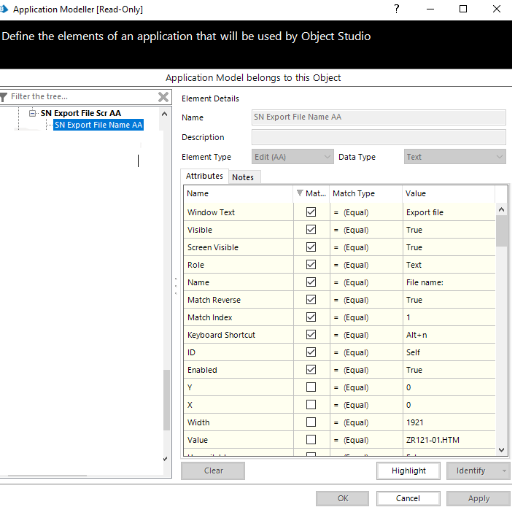Click the Name text field
This screenshot has width=523, height=507.
378,117
